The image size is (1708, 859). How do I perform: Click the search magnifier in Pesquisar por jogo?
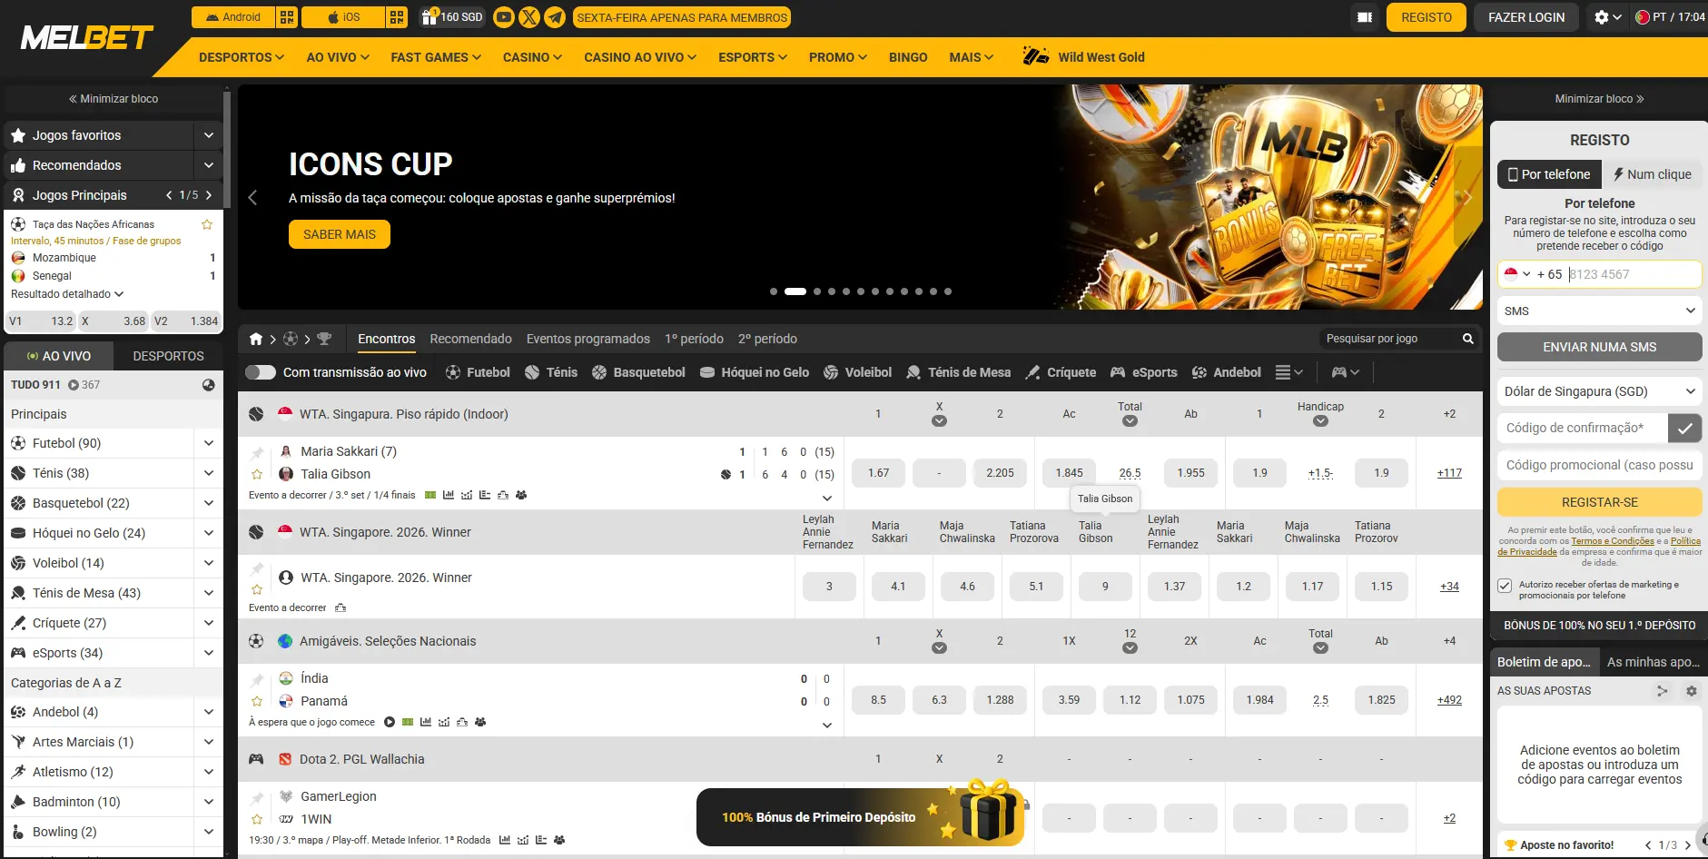click(x=1467, y=339)
